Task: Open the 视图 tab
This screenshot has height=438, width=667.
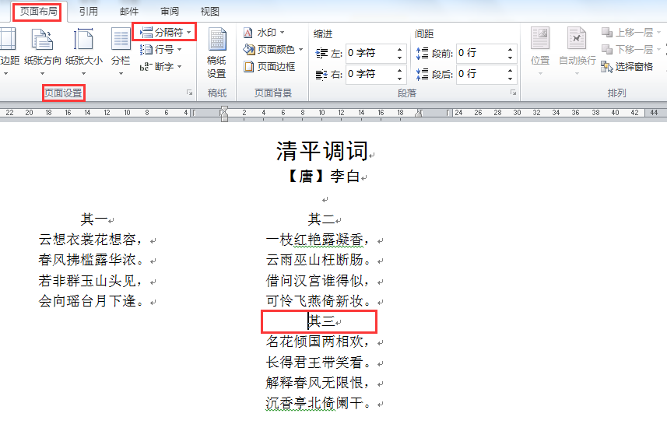Action: click(209, 12)
